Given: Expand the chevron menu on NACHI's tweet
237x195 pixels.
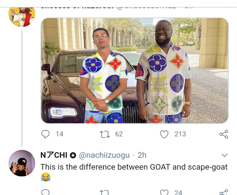Looking at the screenshot, I should pyautogui.click(x=224, y=155).
